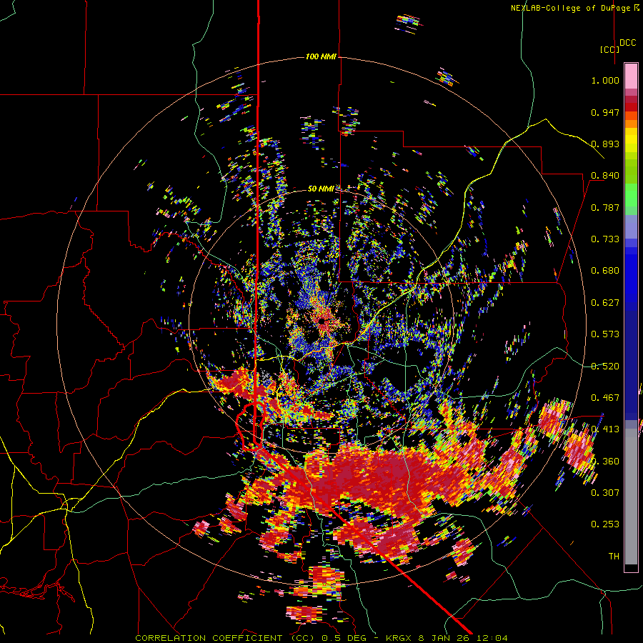Select the 0.573 scale value
Image resolution: width=643 pixels, height=643 pixels.
click(x=605, y=334)
